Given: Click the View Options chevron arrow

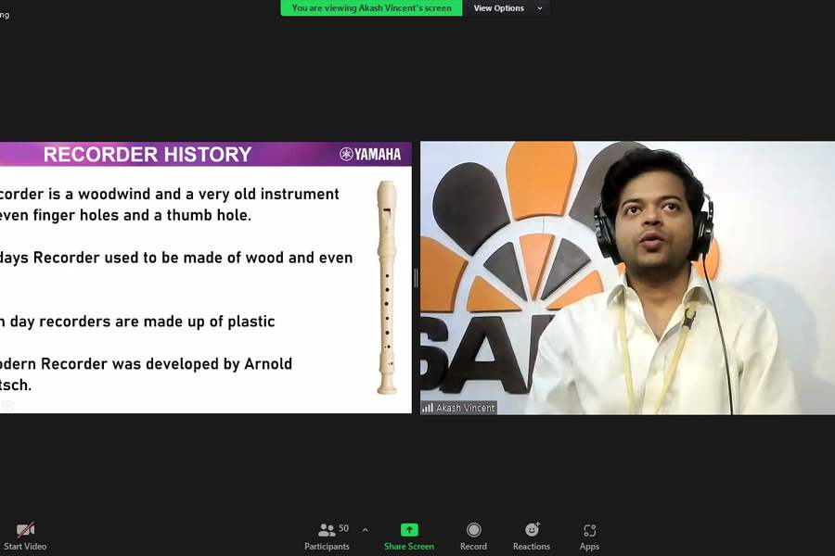Looking at the screenshot, I should 540,8.
